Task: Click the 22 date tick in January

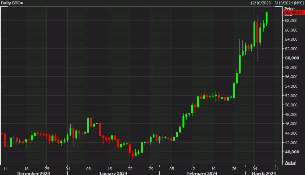Action: [x=130, y=169]
